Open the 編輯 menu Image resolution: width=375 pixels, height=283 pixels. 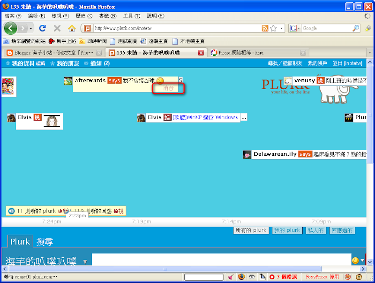click(37, 16)
